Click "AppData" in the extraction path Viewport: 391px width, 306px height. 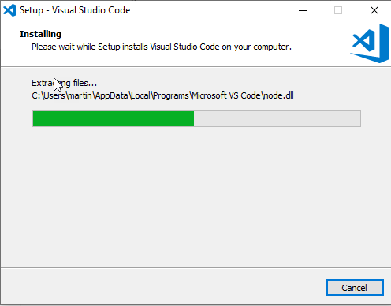[111, 95]
